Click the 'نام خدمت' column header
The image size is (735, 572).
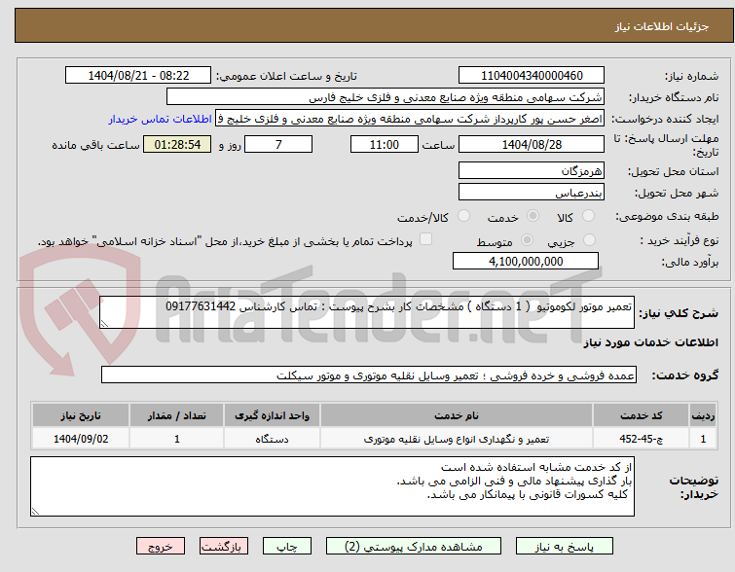pyautogui.click(x=457, y=415)
